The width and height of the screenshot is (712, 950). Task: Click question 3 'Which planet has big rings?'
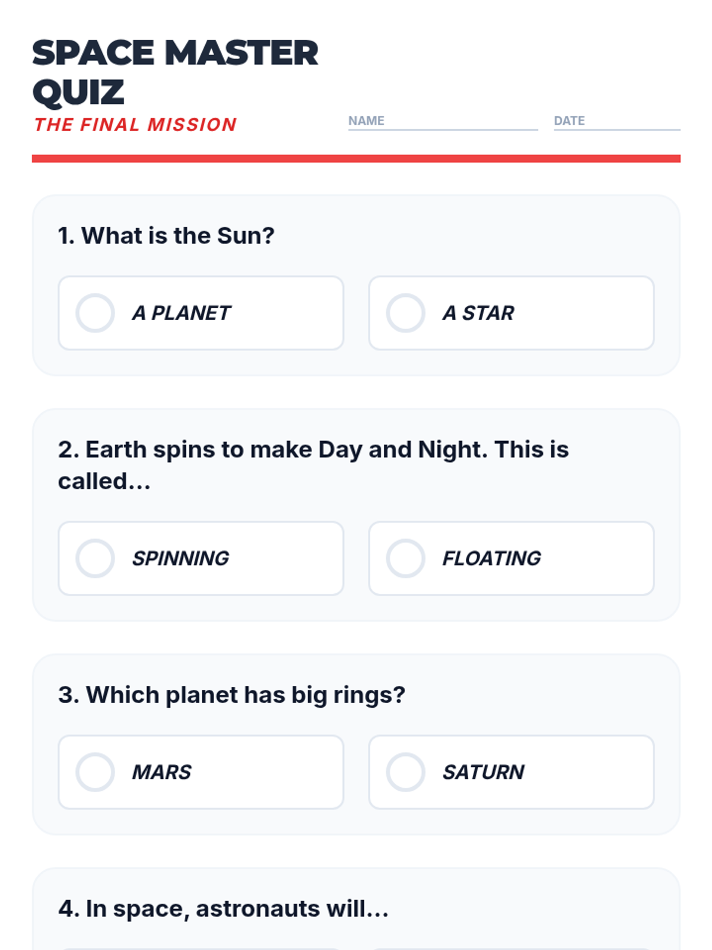(231, 695)
